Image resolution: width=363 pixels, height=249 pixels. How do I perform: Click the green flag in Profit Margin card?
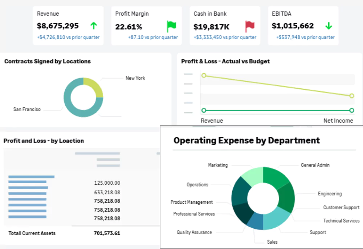coord(171,26)
